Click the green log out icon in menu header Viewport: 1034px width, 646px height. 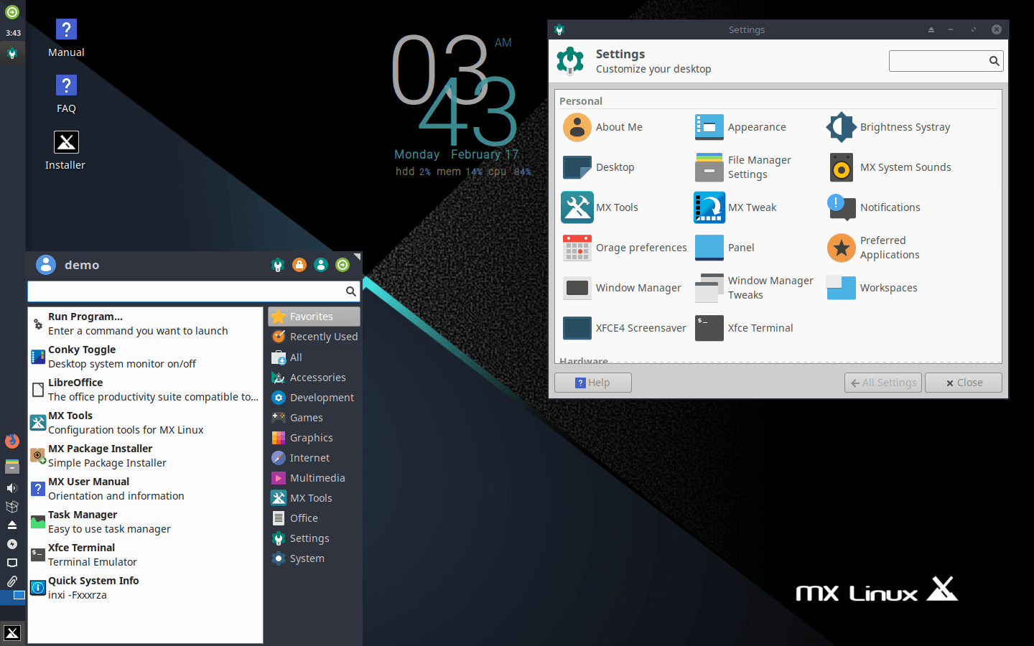coord(343,265)
